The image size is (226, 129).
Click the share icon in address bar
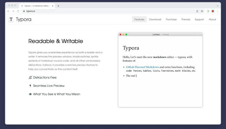pos(197,11)
